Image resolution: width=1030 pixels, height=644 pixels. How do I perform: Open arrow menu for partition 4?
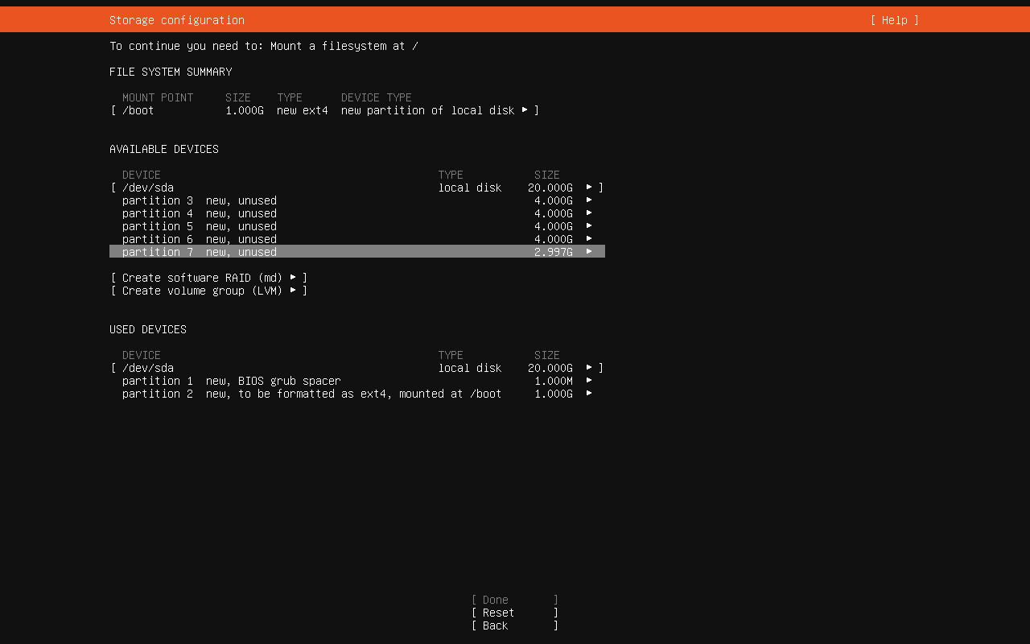(x=589, y=213)
